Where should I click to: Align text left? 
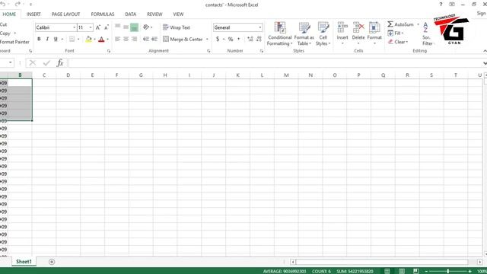coord(118,39)
